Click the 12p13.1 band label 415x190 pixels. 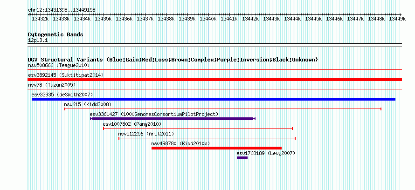[x=38, y=41]
